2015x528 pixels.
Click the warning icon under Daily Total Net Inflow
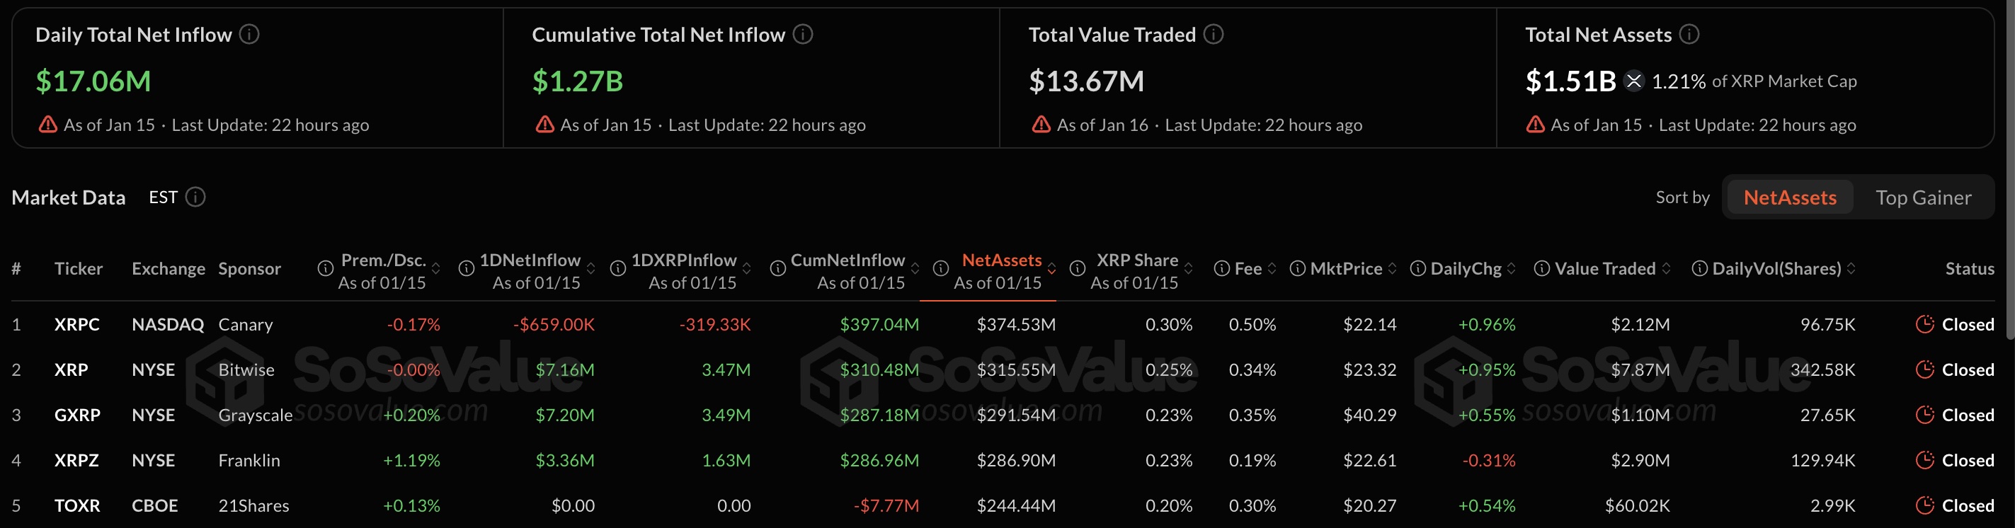tap(47, 125)
